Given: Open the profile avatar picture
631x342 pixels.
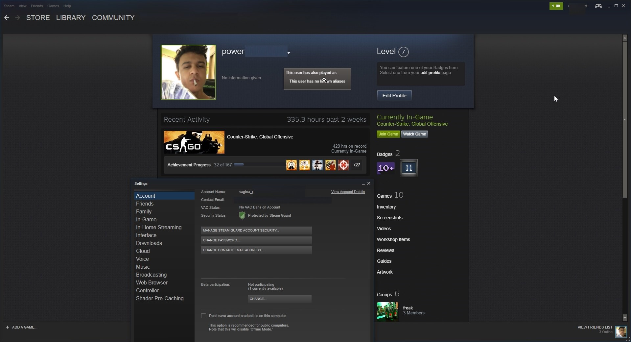Looking at the screenshot, I should coord(188,72).
